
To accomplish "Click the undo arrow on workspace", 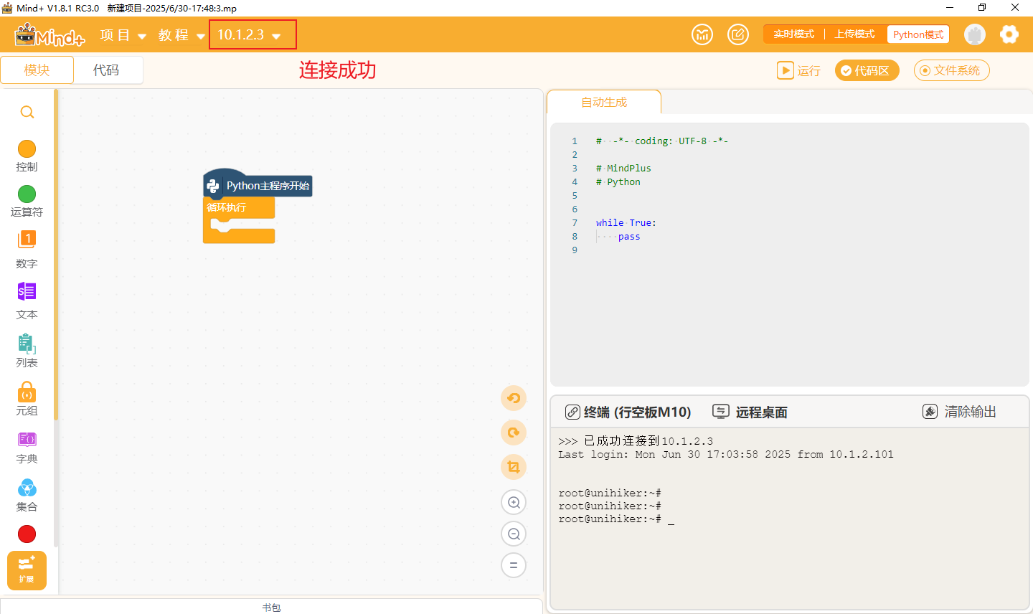I will coord(514,398).
